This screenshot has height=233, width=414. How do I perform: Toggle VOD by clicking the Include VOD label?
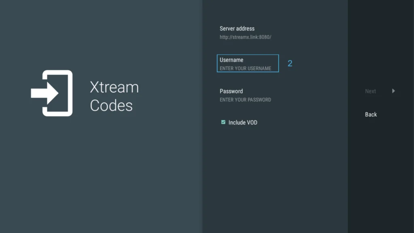click(x=243, y=123)
